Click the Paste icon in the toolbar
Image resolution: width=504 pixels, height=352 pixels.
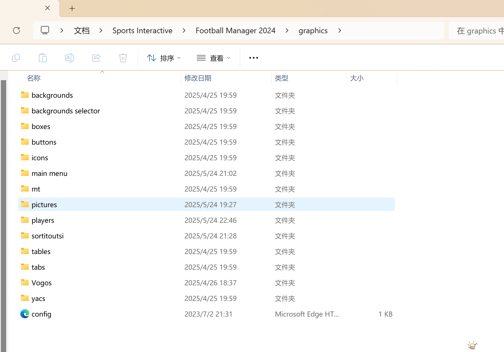pyautogui.click(x=43, y=58)
